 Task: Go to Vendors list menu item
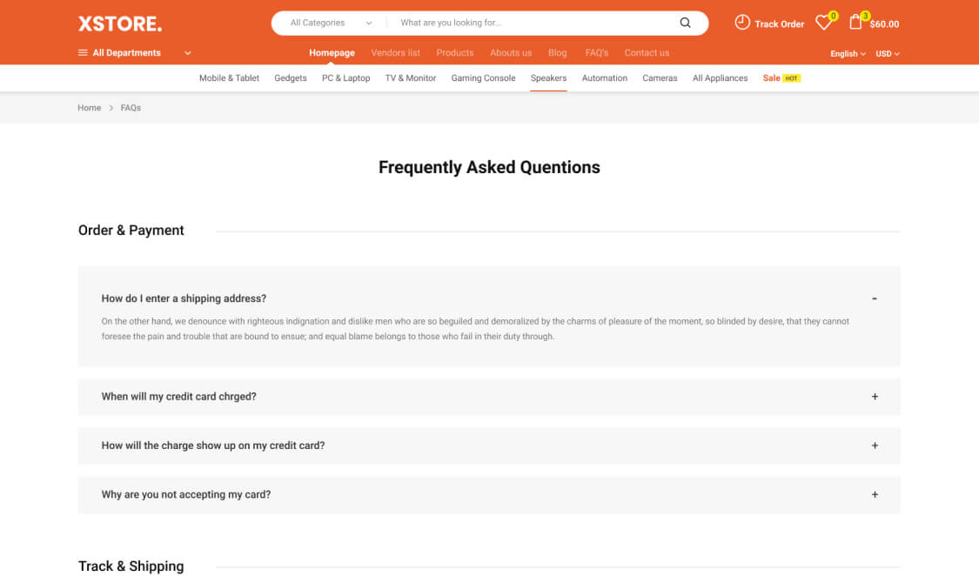tap(395, 53)
